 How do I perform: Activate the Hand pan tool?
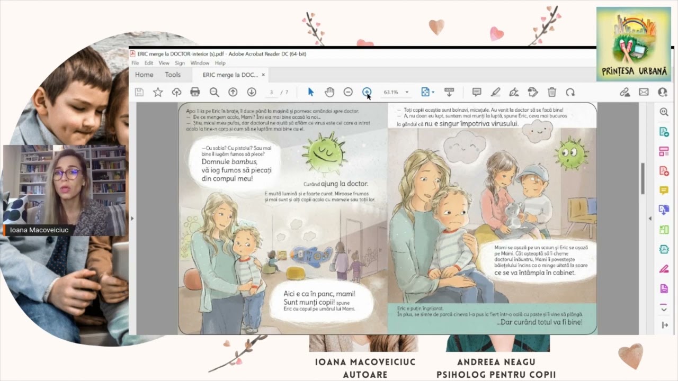pyautogui.click(x=329, y=92)
